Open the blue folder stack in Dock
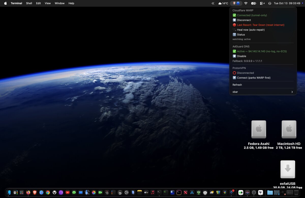 pos(270,192)
